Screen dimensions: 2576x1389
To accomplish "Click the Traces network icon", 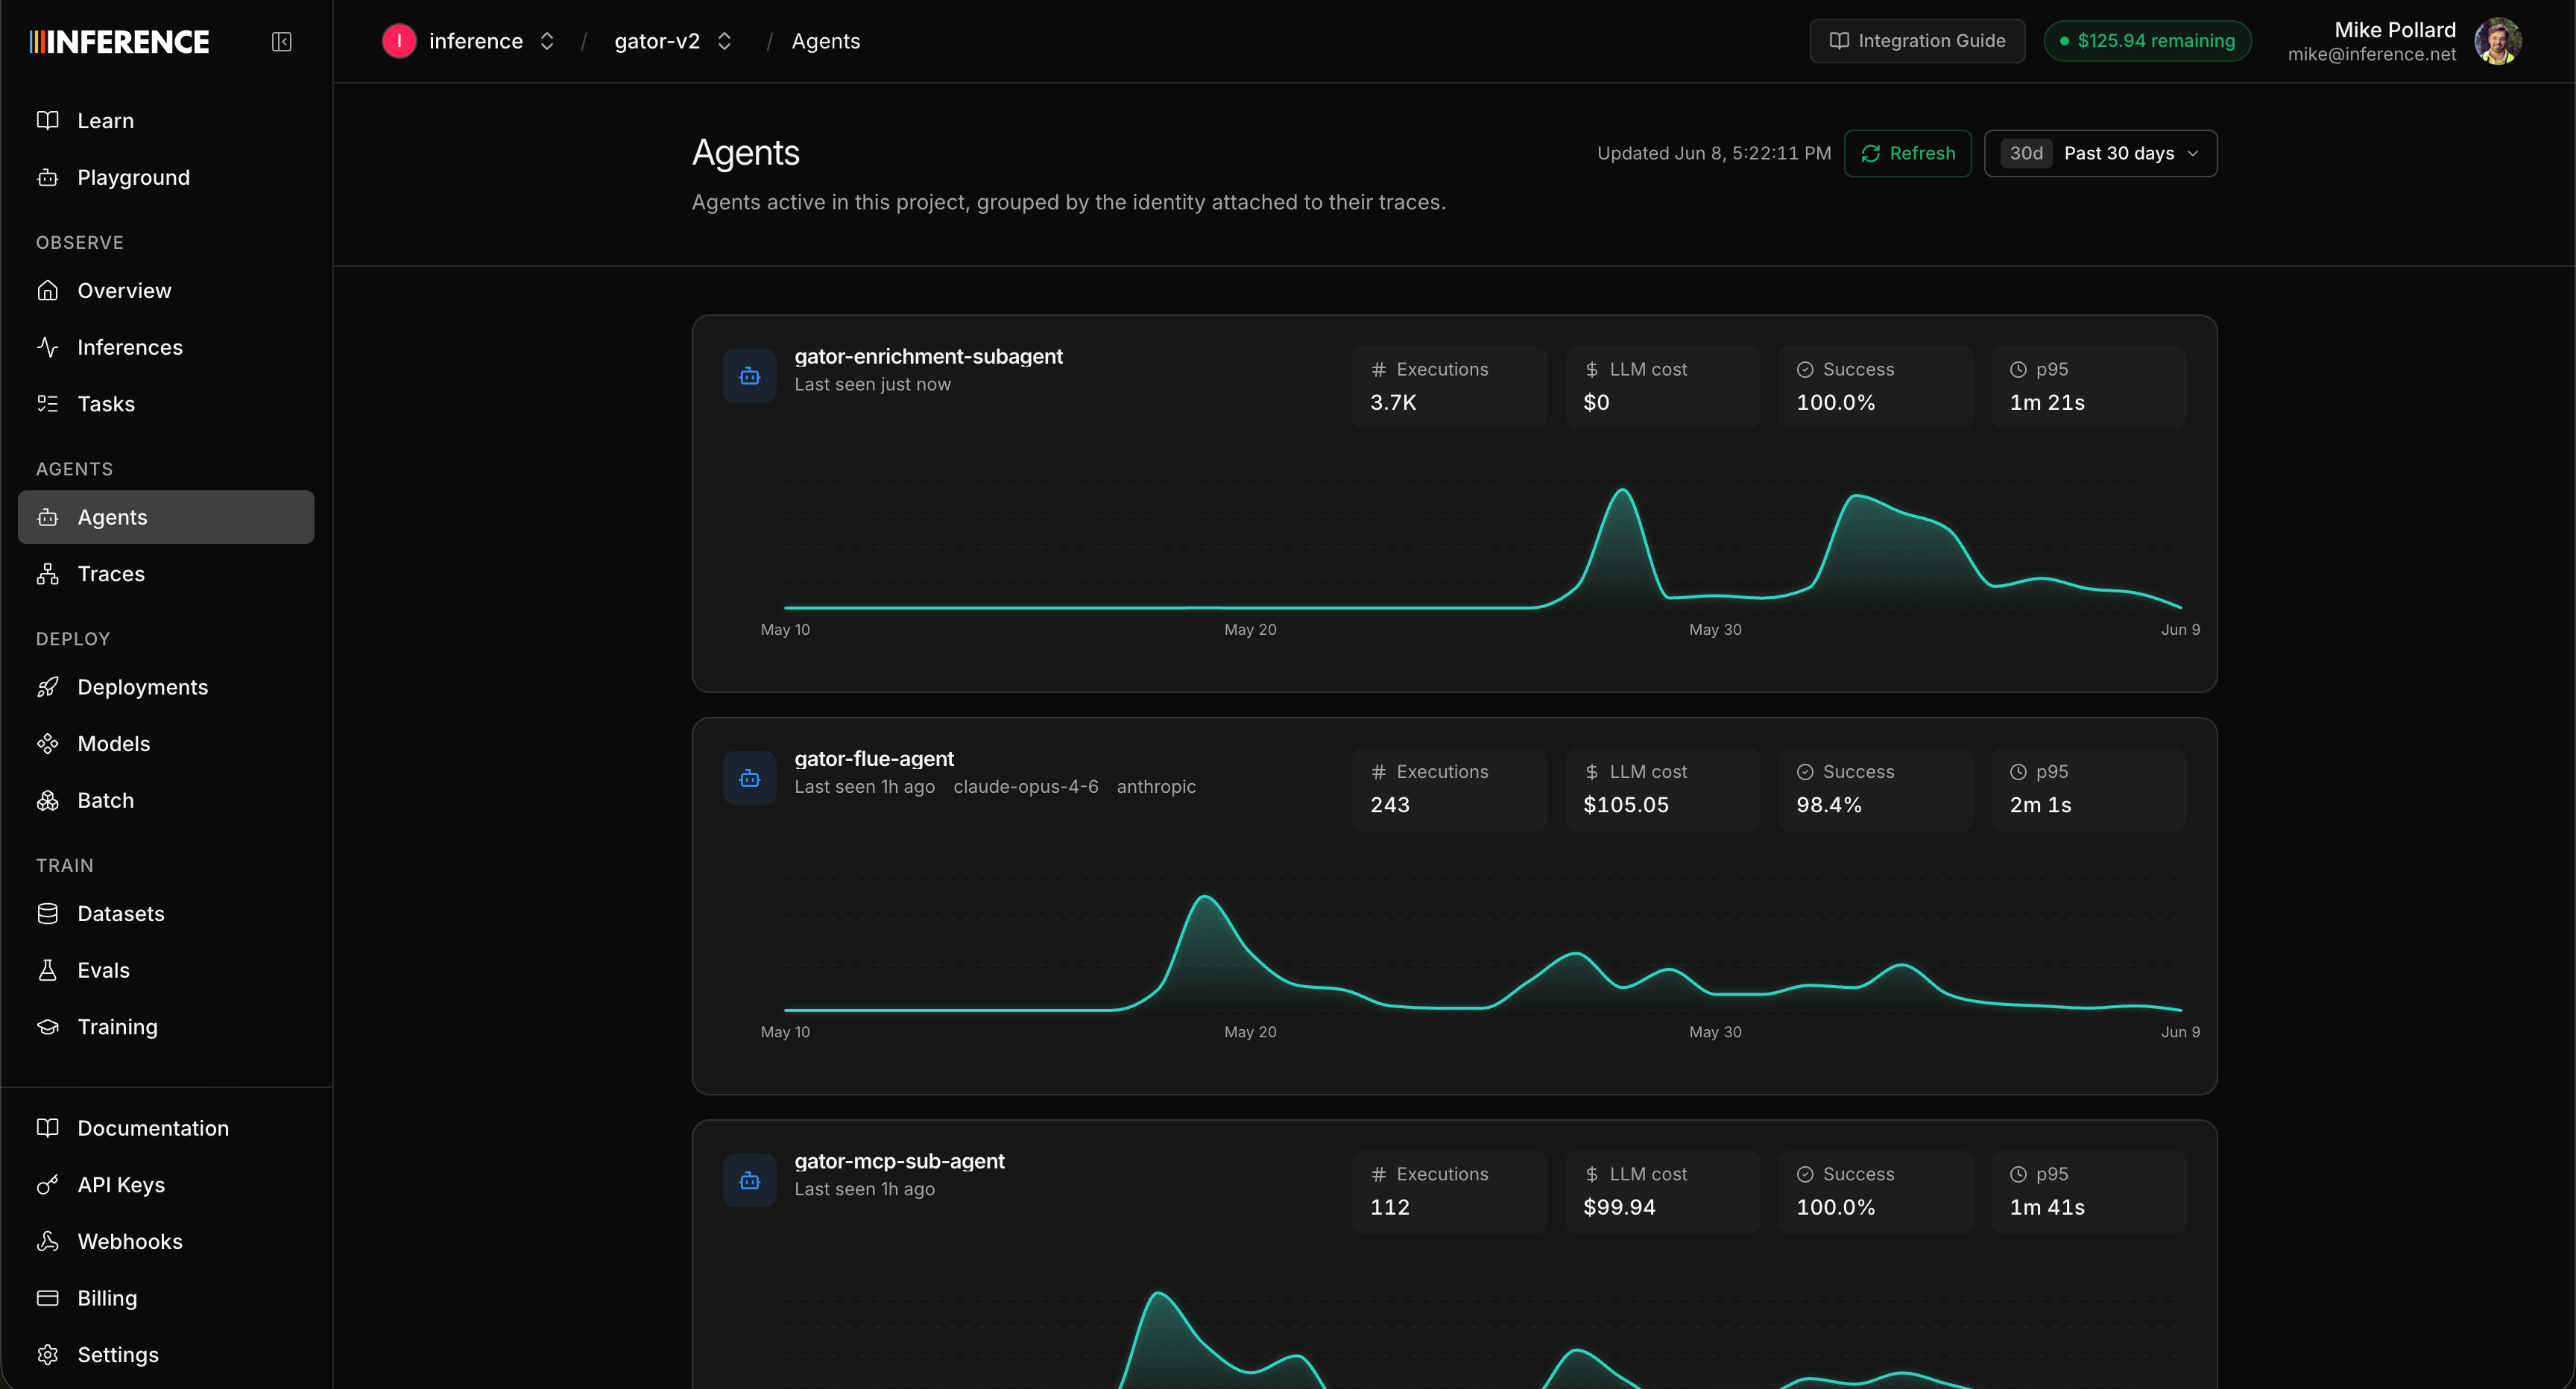I will [48, 573].
